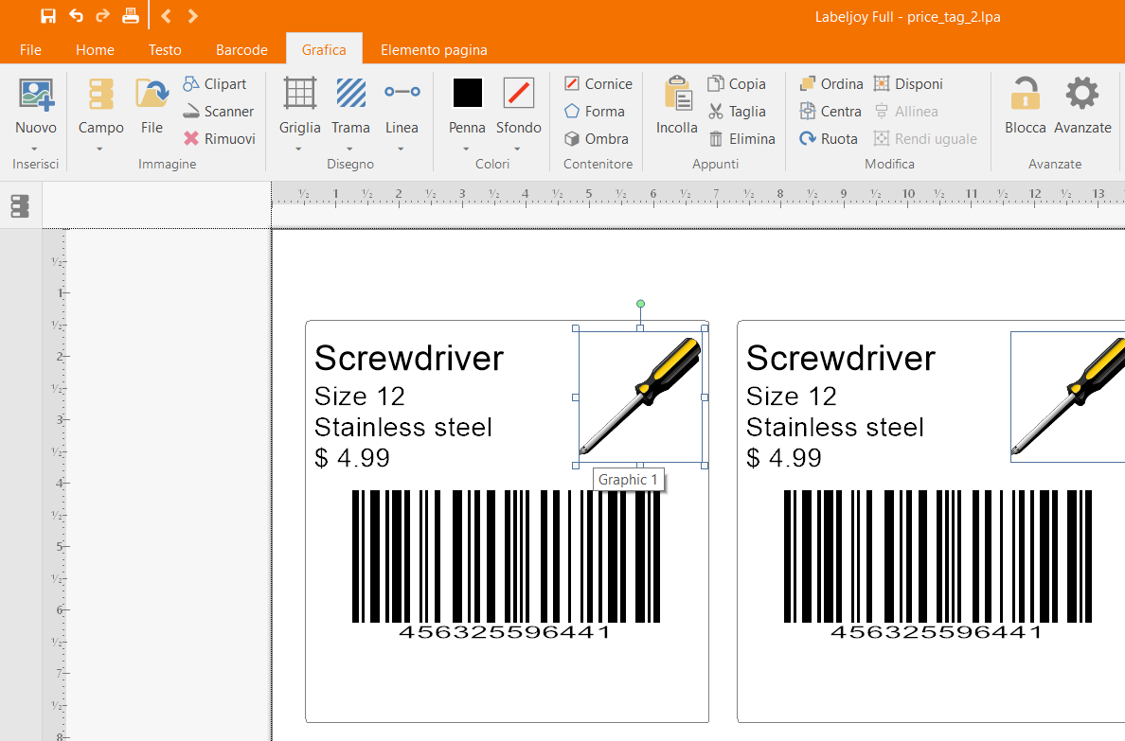Viewport: 1125px width, 741px height.
Task: Select the screwdriver graphic on first label
Action: pos(640,397)
